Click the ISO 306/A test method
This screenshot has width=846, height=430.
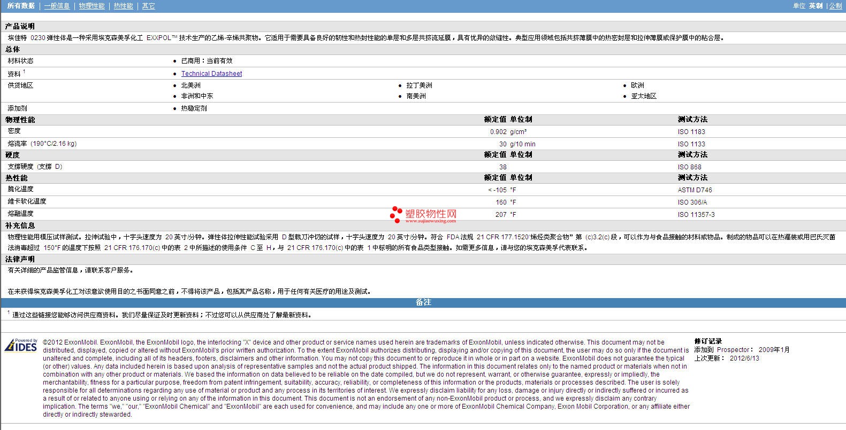pos(692,202)
